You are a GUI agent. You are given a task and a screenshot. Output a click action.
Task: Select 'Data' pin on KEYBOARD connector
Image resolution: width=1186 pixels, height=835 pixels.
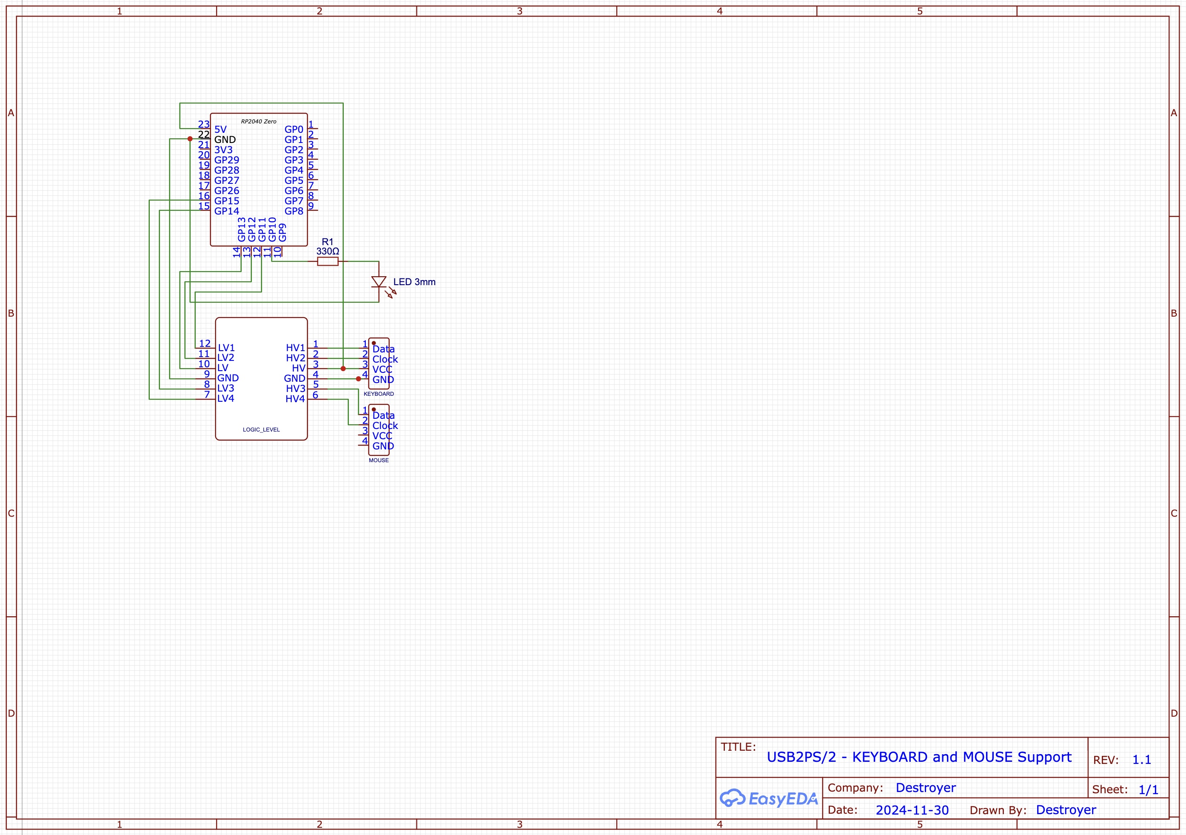pos(383,349)
